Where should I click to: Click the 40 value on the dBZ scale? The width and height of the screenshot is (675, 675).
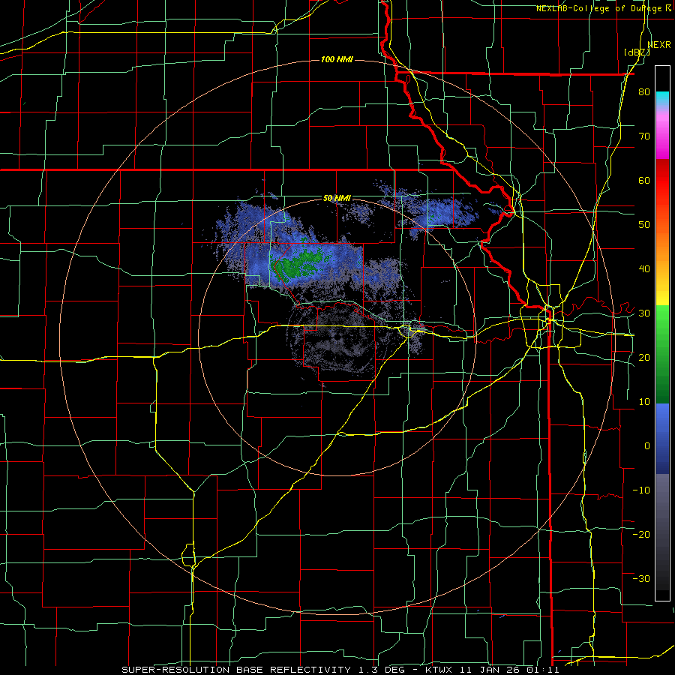pyautogui.click(x=644, y=269)
